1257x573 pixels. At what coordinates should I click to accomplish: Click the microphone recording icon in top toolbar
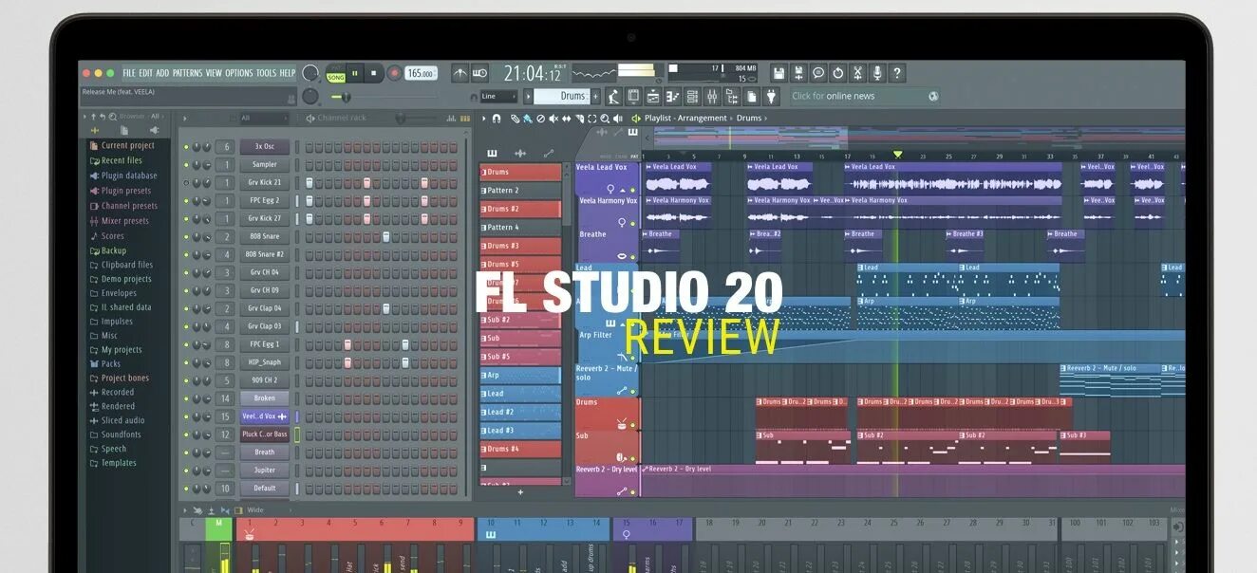click(877, 73)
